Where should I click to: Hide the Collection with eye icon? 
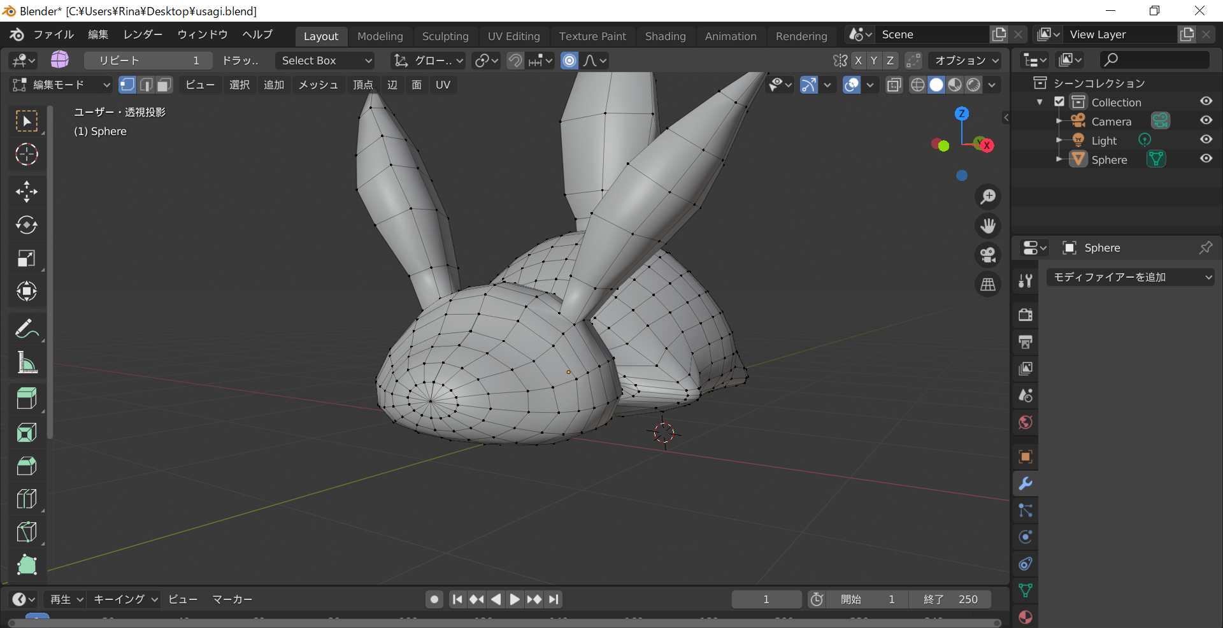(1206, 101)
